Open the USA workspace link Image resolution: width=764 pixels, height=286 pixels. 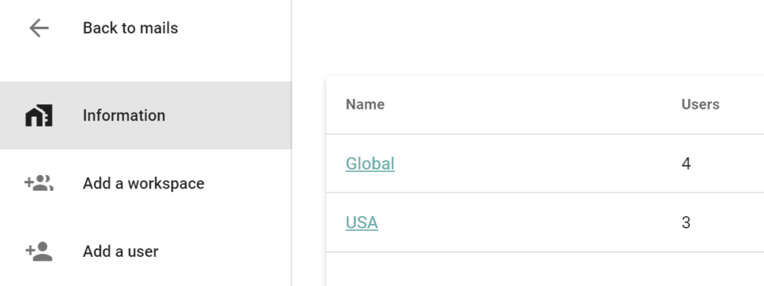click(362, 222)
